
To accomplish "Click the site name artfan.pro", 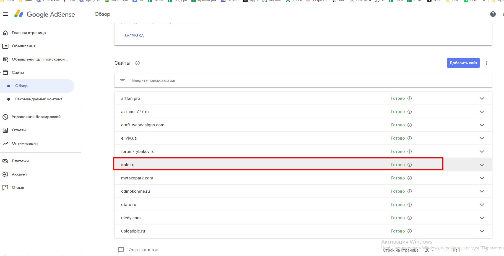I will 131,98.
